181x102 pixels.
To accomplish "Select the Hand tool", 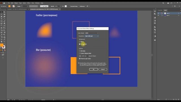I will pyautogui.click(x=1, y=42).
